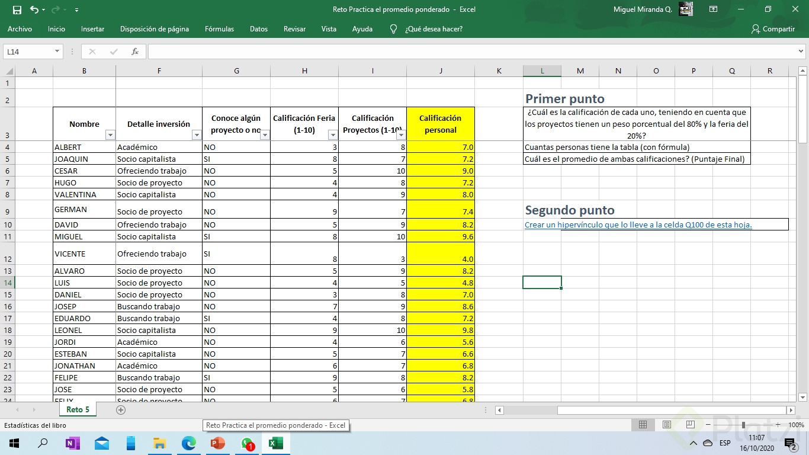Viewport: 809px width, 455px height.
Task: Open the Nombre column filter dropdown
Action: [x=110, y=135]
